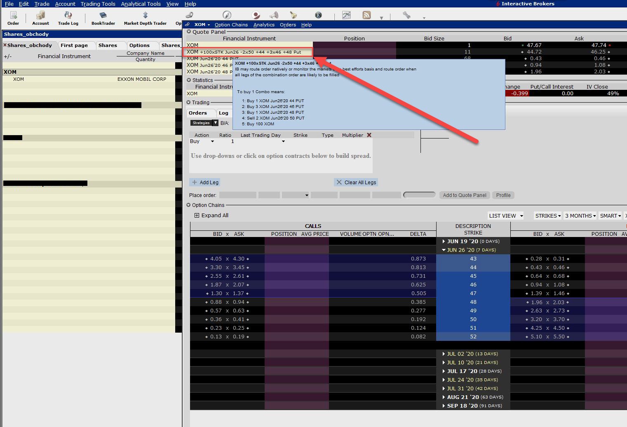This screenshot has width=627, height=427.
Task: Open the Analytical Tools menu
Action: pyautogui.click(x=141, y=4)
